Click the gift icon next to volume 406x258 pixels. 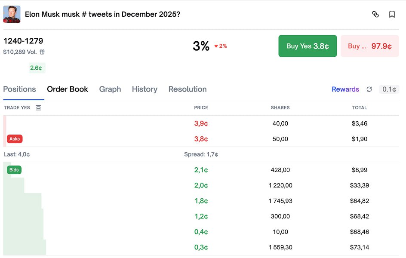tap(42, 52)
